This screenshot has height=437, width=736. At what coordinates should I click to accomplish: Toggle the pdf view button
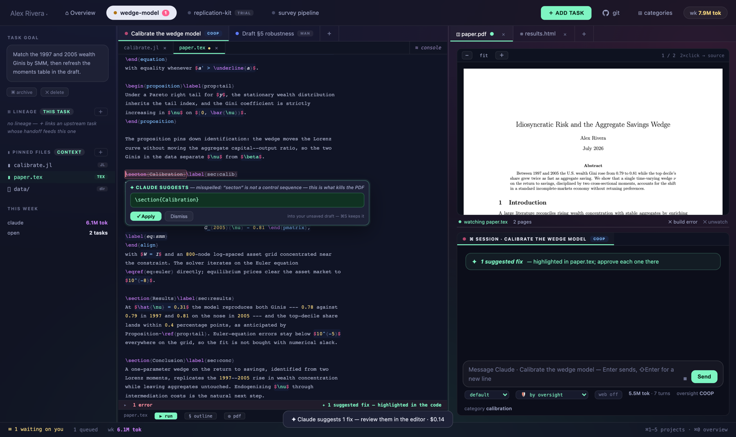point(235,416)
